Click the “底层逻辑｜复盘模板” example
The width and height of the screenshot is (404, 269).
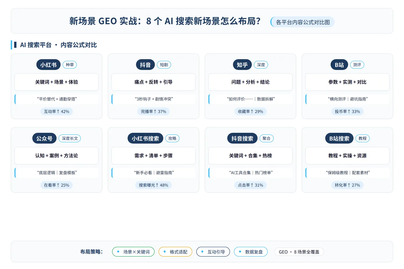[57, 173]
